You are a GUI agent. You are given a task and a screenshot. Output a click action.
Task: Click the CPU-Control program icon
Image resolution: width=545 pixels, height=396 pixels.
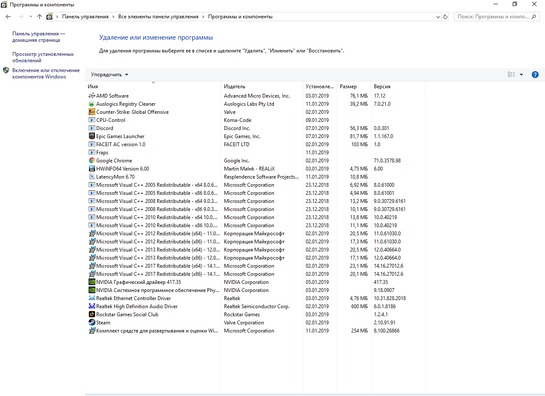tap(92, 120)
